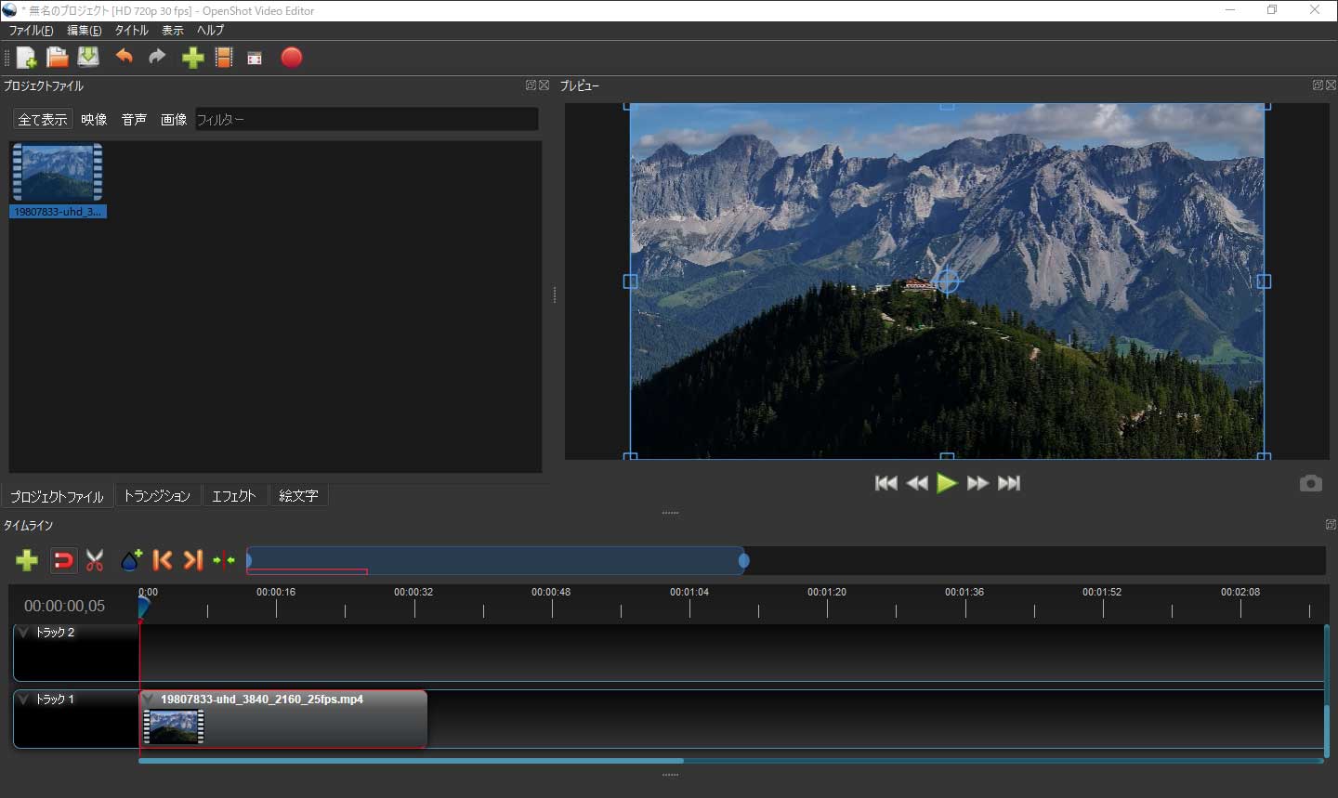Open the 表示 menu
Viewport: 1338px width, 798px height.
173,31
